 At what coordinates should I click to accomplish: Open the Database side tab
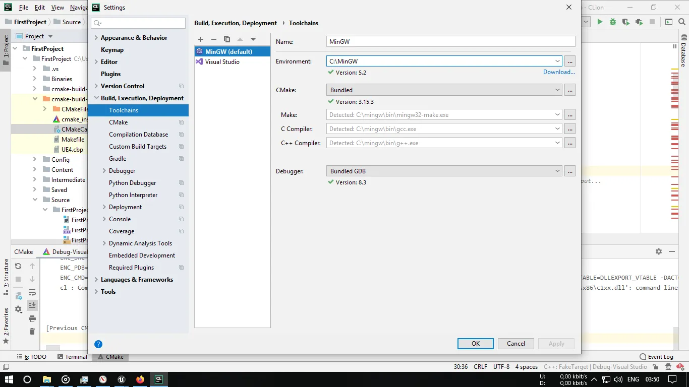[683, 51]
